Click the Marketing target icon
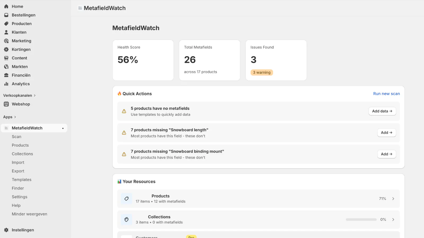 [6, 41]
